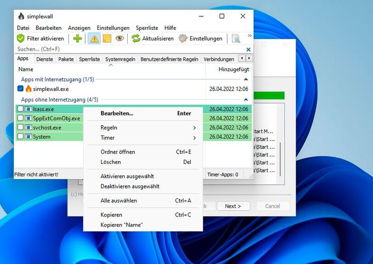Click the green shield Filter aktivieren icon

point(21,39)
